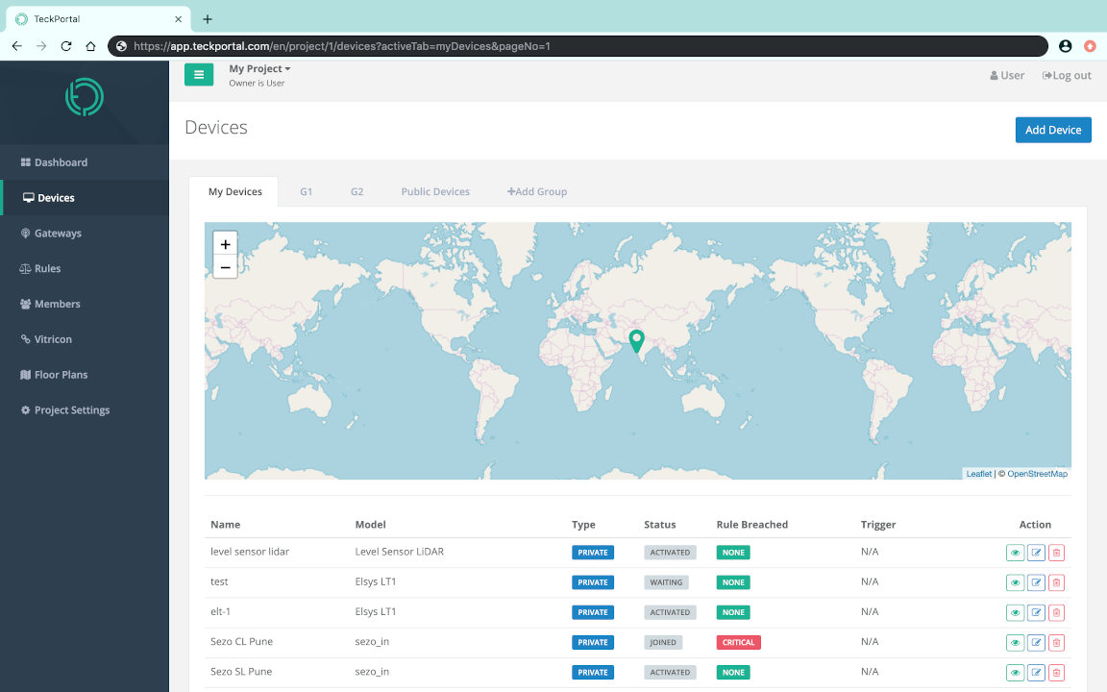View the level sensor lidar device

1015,553
